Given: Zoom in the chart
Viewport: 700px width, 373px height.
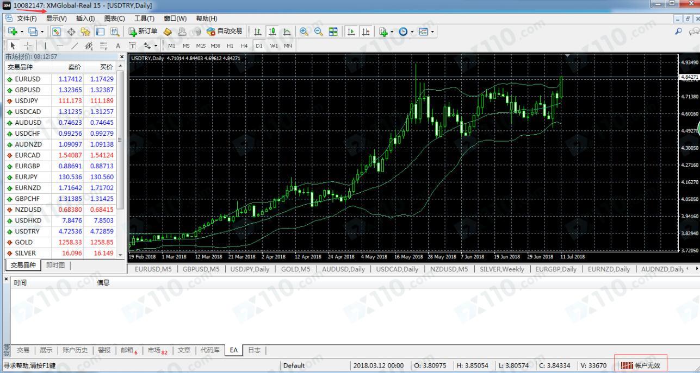Looking at the screenshot, I should tap(304, 31).
